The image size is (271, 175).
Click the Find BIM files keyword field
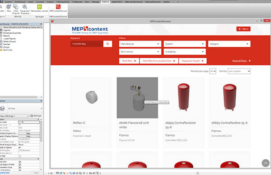pos(87,44)
